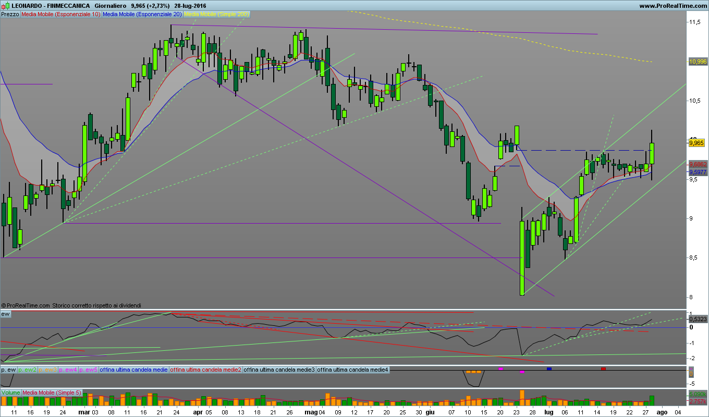Click 'offina ultima candela medie2' red label
709x417 pixels.
click(x=206, y=370)
